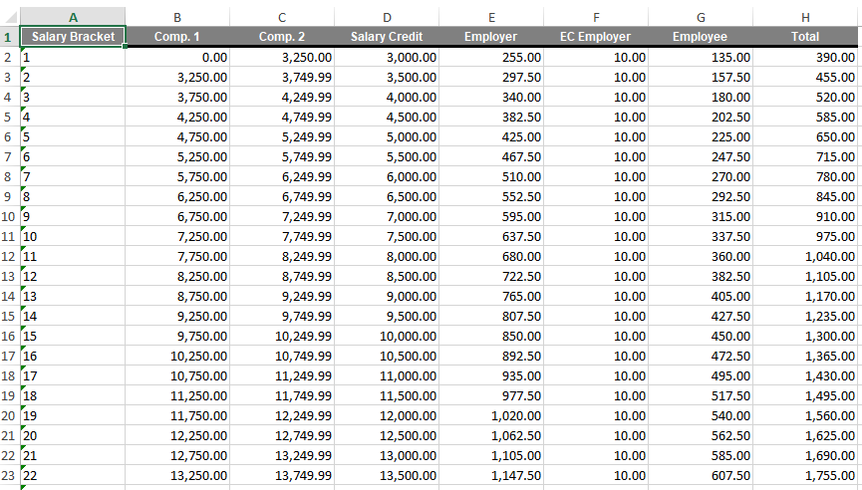Select Comp. 1 cell 6,750.00
Image resolution: width=862 pixels, height=490 pixels.
(x=177, y=216)
